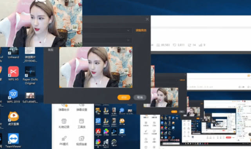This screenshot has height=149, width=251.
Task: Click the bar chart icon beside 9
Action: coord(200,45)
